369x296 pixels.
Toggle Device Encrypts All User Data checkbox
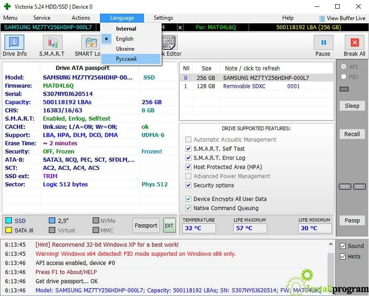point(188,199)
